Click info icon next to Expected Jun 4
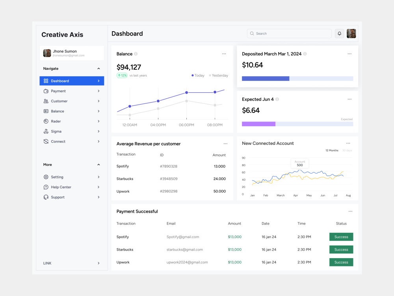 pyautogui.click(x=277, y=99)
